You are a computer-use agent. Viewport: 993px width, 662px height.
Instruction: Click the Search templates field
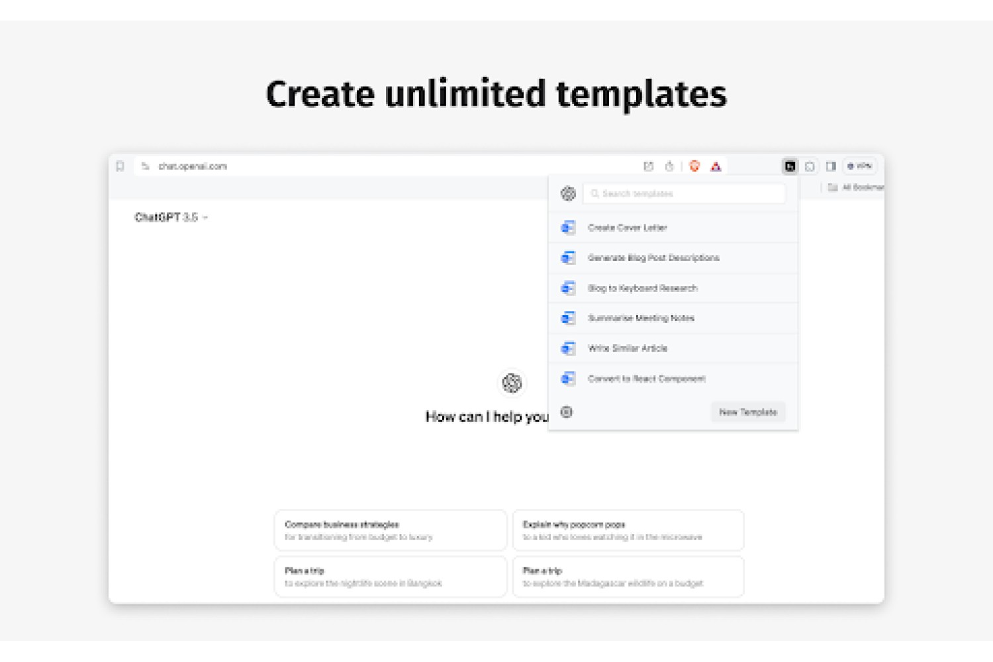(684, 193)
